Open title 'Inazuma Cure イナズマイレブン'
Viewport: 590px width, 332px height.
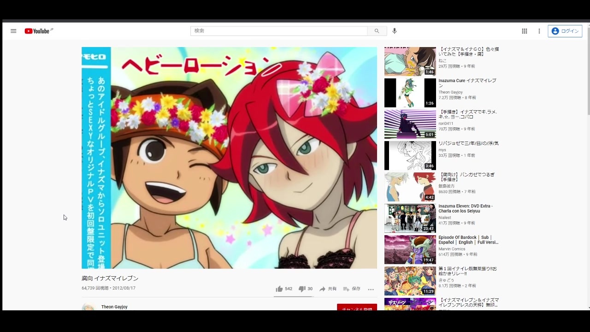click(467, 83)
